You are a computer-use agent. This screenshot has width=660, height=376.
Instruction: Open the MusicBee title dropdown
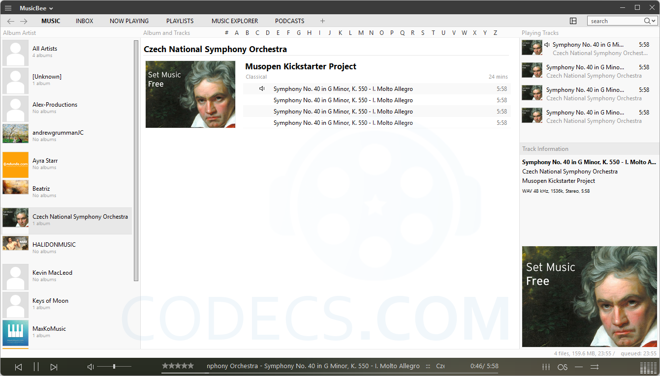click(x=36, y=8)
